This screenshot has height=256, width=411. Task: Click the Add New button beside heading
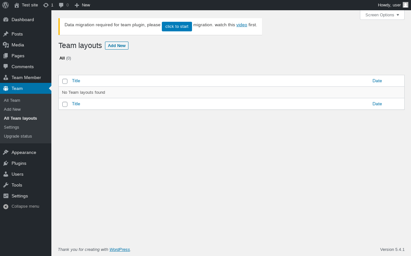117,46
